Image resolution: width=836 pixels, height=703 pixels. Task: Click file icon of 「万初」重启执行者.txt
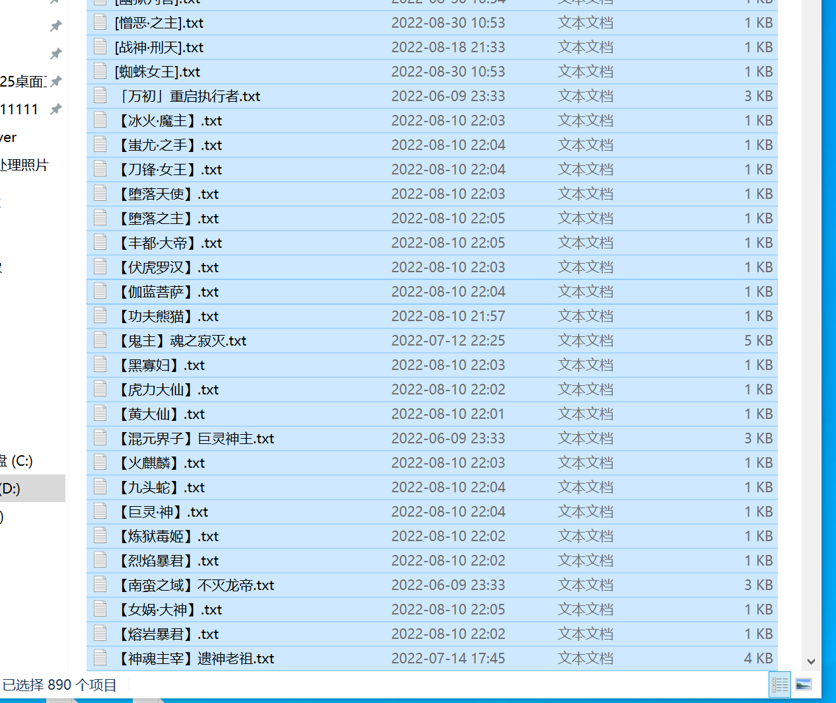[x=100, y=96]
